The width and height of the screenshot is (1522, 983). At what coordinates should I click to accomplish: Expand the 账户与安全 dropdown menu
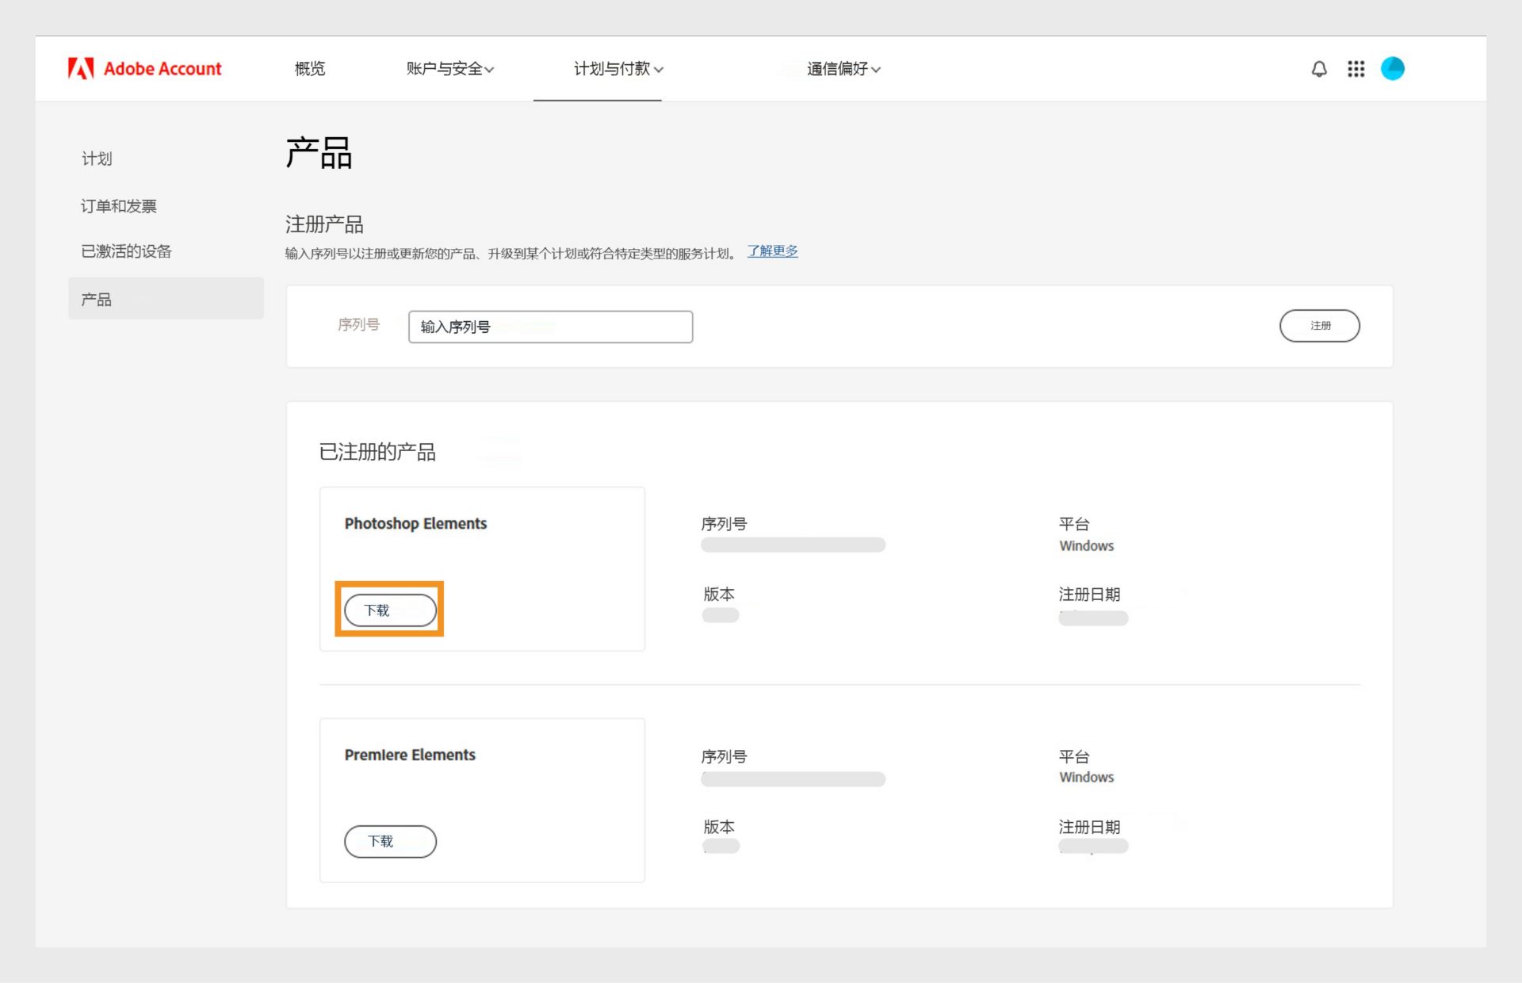tap(449, 69)
